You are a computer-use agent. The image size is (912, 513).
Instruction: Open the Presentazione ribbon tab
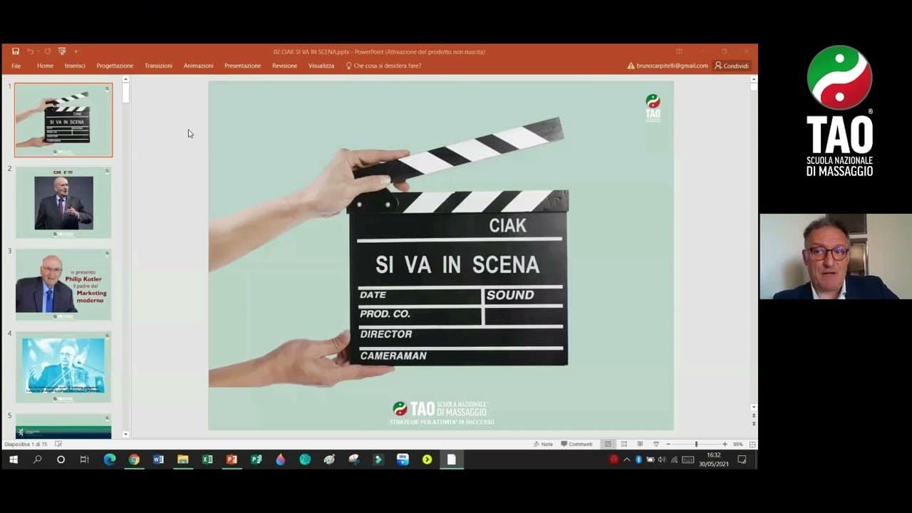tap(242, 66)
